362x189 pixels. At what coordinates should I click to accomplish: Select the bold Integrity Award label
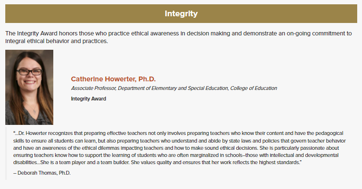tap(88, 99)
